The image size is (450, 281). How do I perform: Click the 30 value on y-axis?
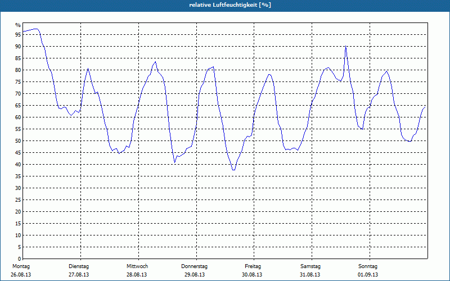(x=18, y=188)
